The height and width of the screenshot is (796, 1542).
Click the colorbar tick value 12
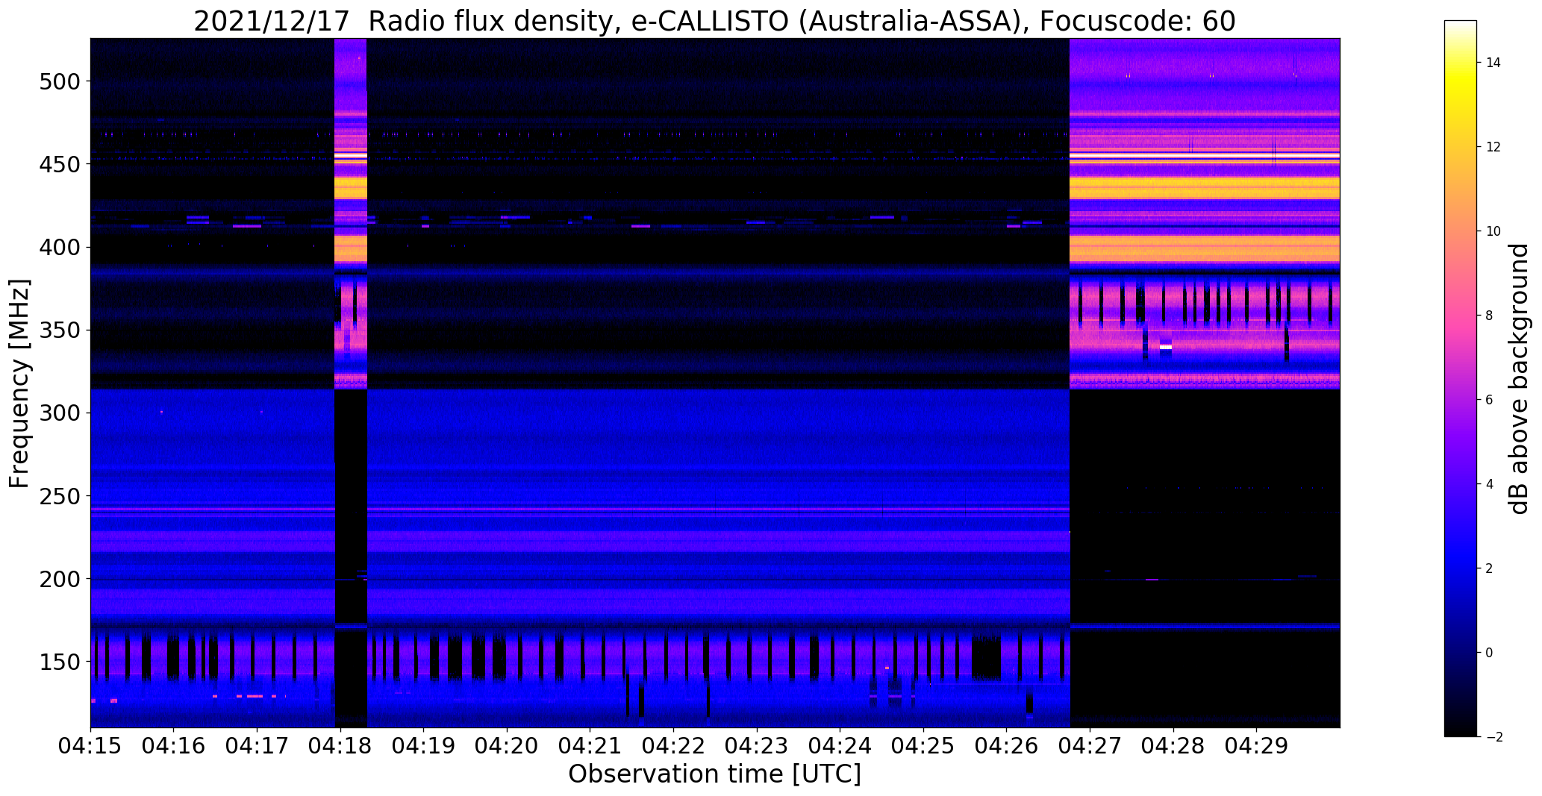pyautogui.click(x=1493, y=147)
